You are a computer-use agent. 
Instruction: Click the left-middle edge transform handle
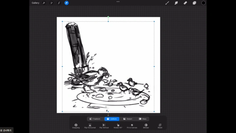[62, 66]
